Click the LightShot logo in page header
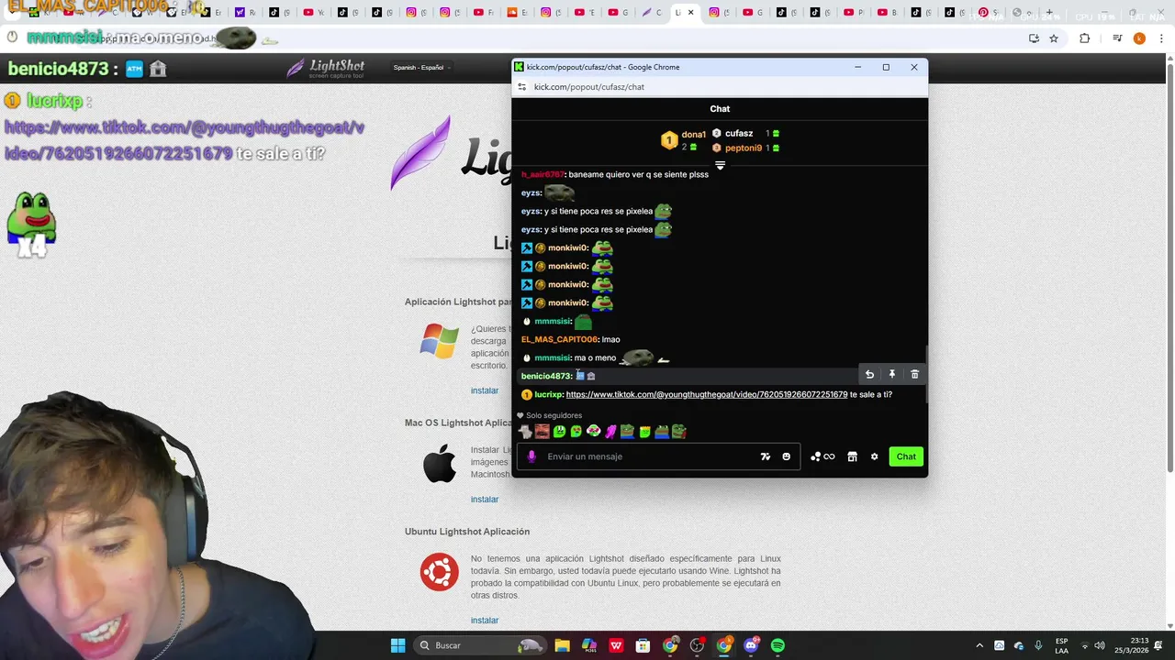The width and height of the screenshot is (1175, 660). tap(326, 68)
